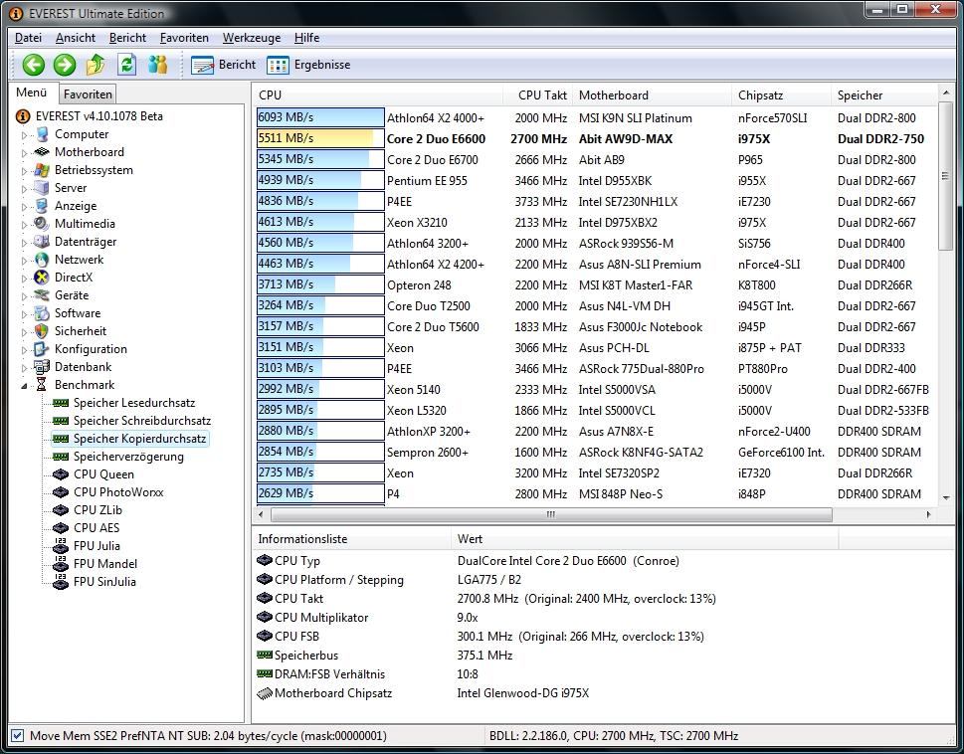Open the Hilfe menu
Screen dimensions: 964x754
pyautogui.click(x=306, y=38)
